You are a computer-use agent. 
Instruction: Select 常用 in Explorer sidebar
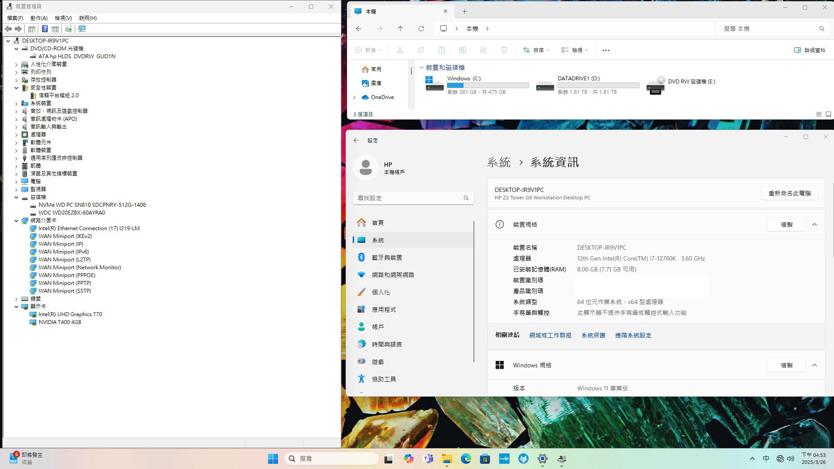371,69
